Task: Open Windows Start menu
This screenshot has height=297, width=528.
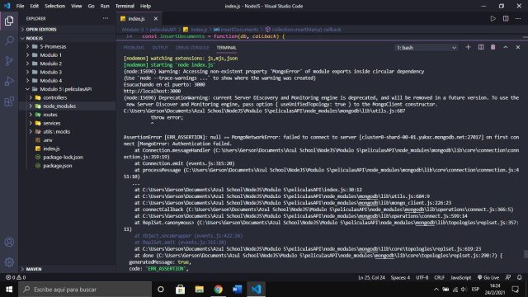Action: click(x=9, y=290)
